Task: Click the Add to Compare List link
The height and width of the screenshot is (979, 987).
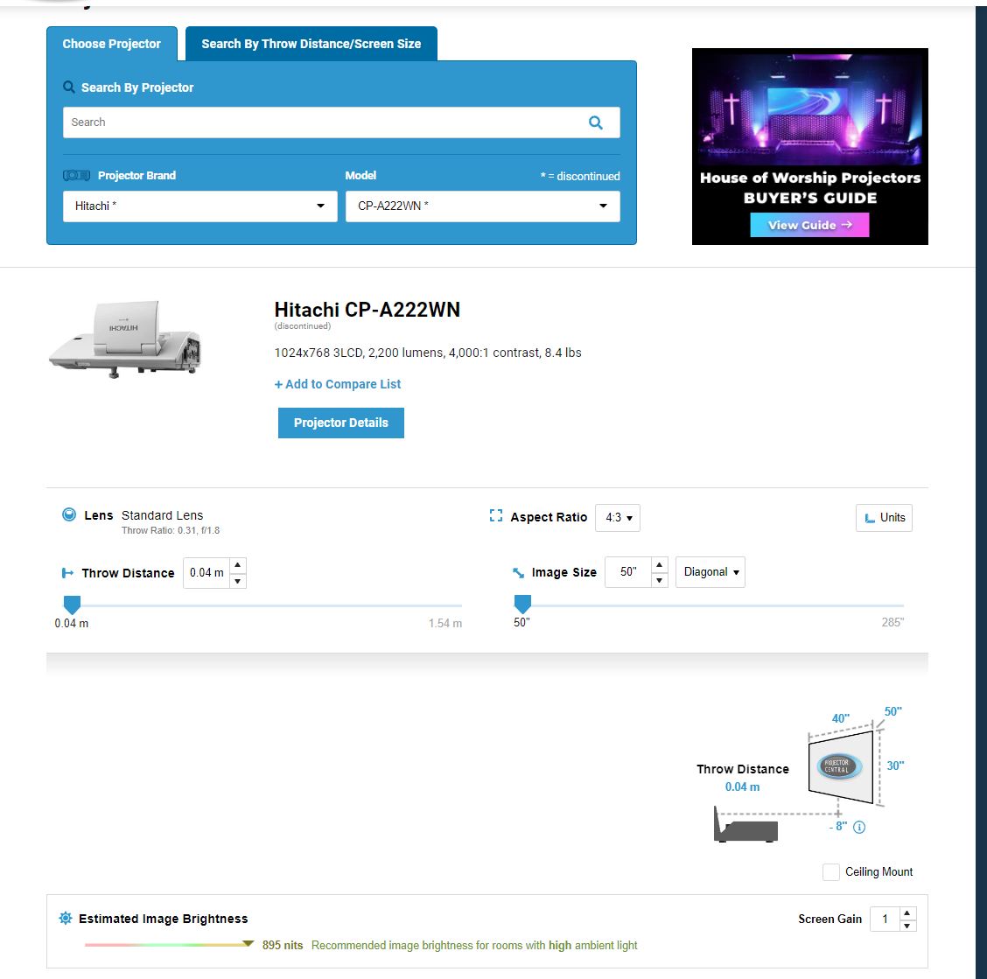Action: pyautogui.click(x=338, y=384)
